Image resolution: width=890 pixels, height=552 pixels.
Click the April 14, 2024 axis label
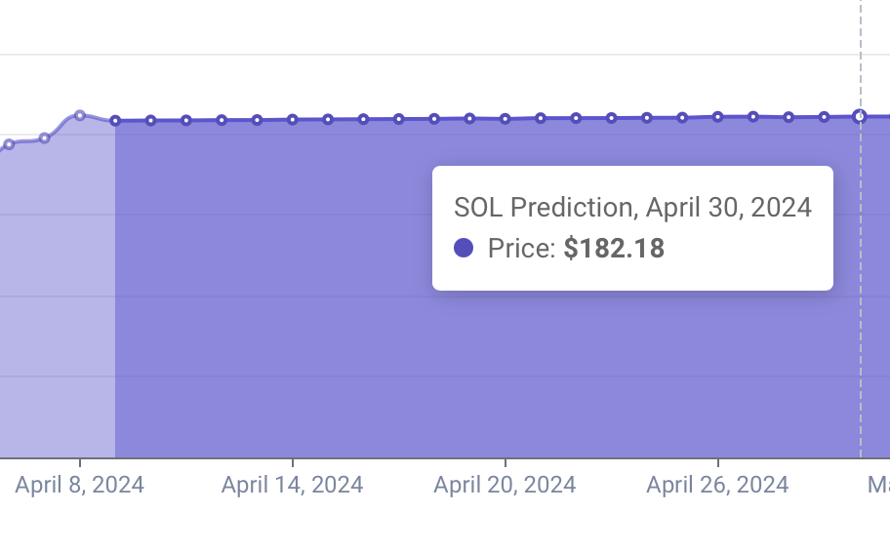[293, 485]
